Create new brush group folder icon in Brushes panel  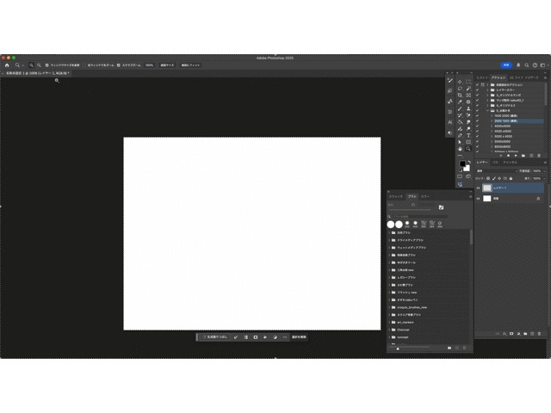click(449, 348)
